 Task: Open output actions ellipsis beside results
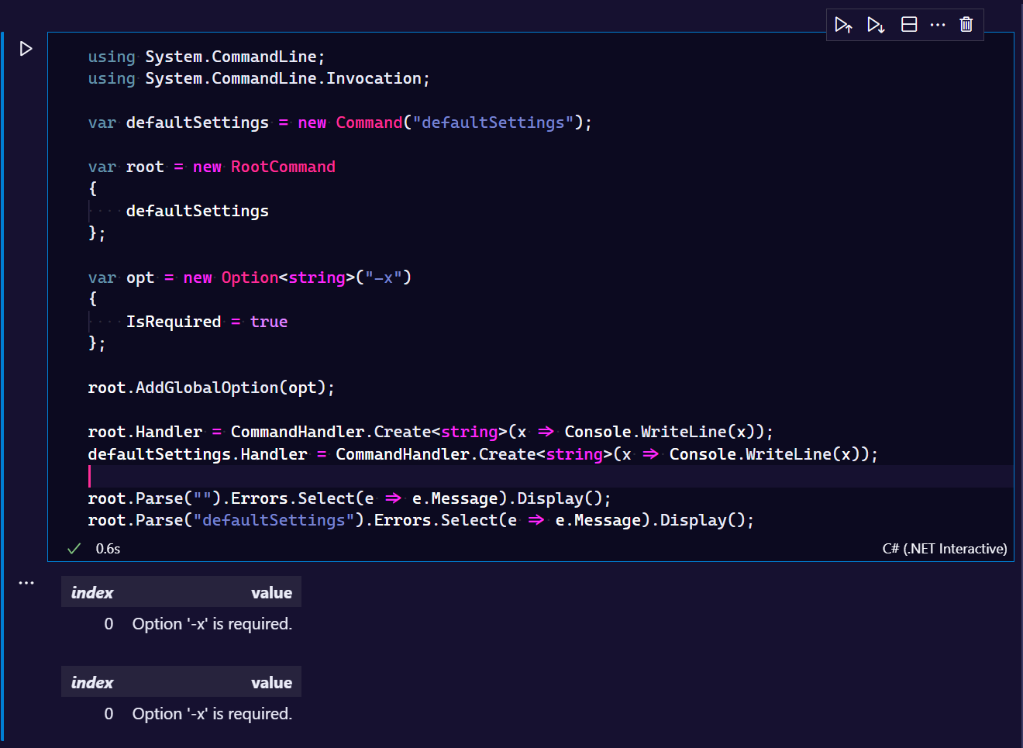click(26, 583)
